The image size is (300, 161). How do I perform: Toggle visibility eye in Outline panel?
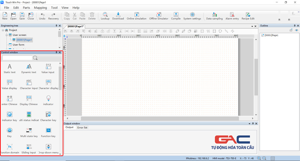click(296, 30)
